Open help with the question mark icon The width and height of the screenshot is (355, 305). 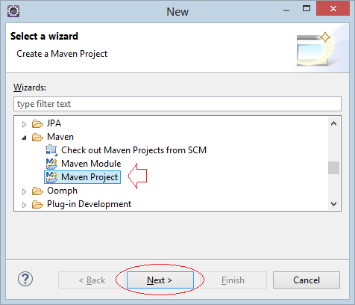(x=25, y=279)
